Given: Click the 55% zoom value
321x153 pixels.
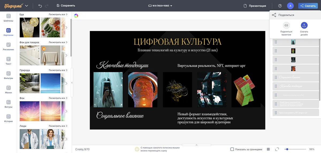Looking at the screenshot, I should (312, 149).
